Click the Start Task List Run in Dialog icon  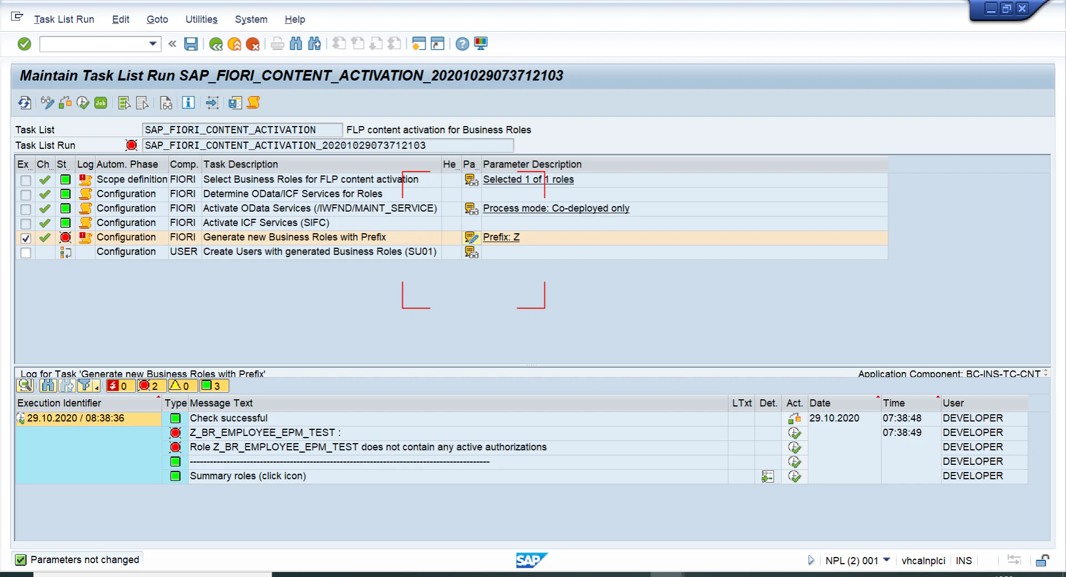click(83, 103)
